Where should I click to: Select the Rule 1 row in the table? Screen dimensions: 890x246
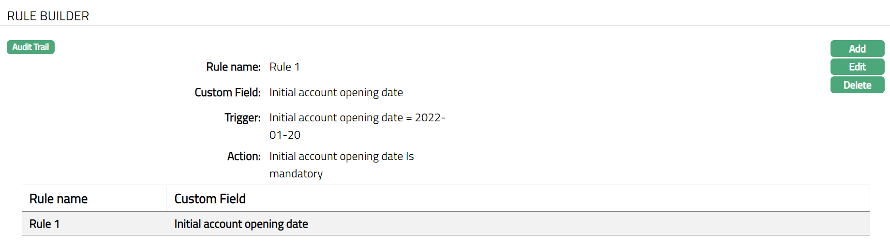pyautogui.click(x=44, y=224)
